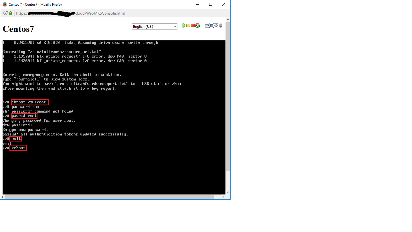412x232 pixels.
Task: Click the 'password: command not found' line
Action: [x=38, y=111]
